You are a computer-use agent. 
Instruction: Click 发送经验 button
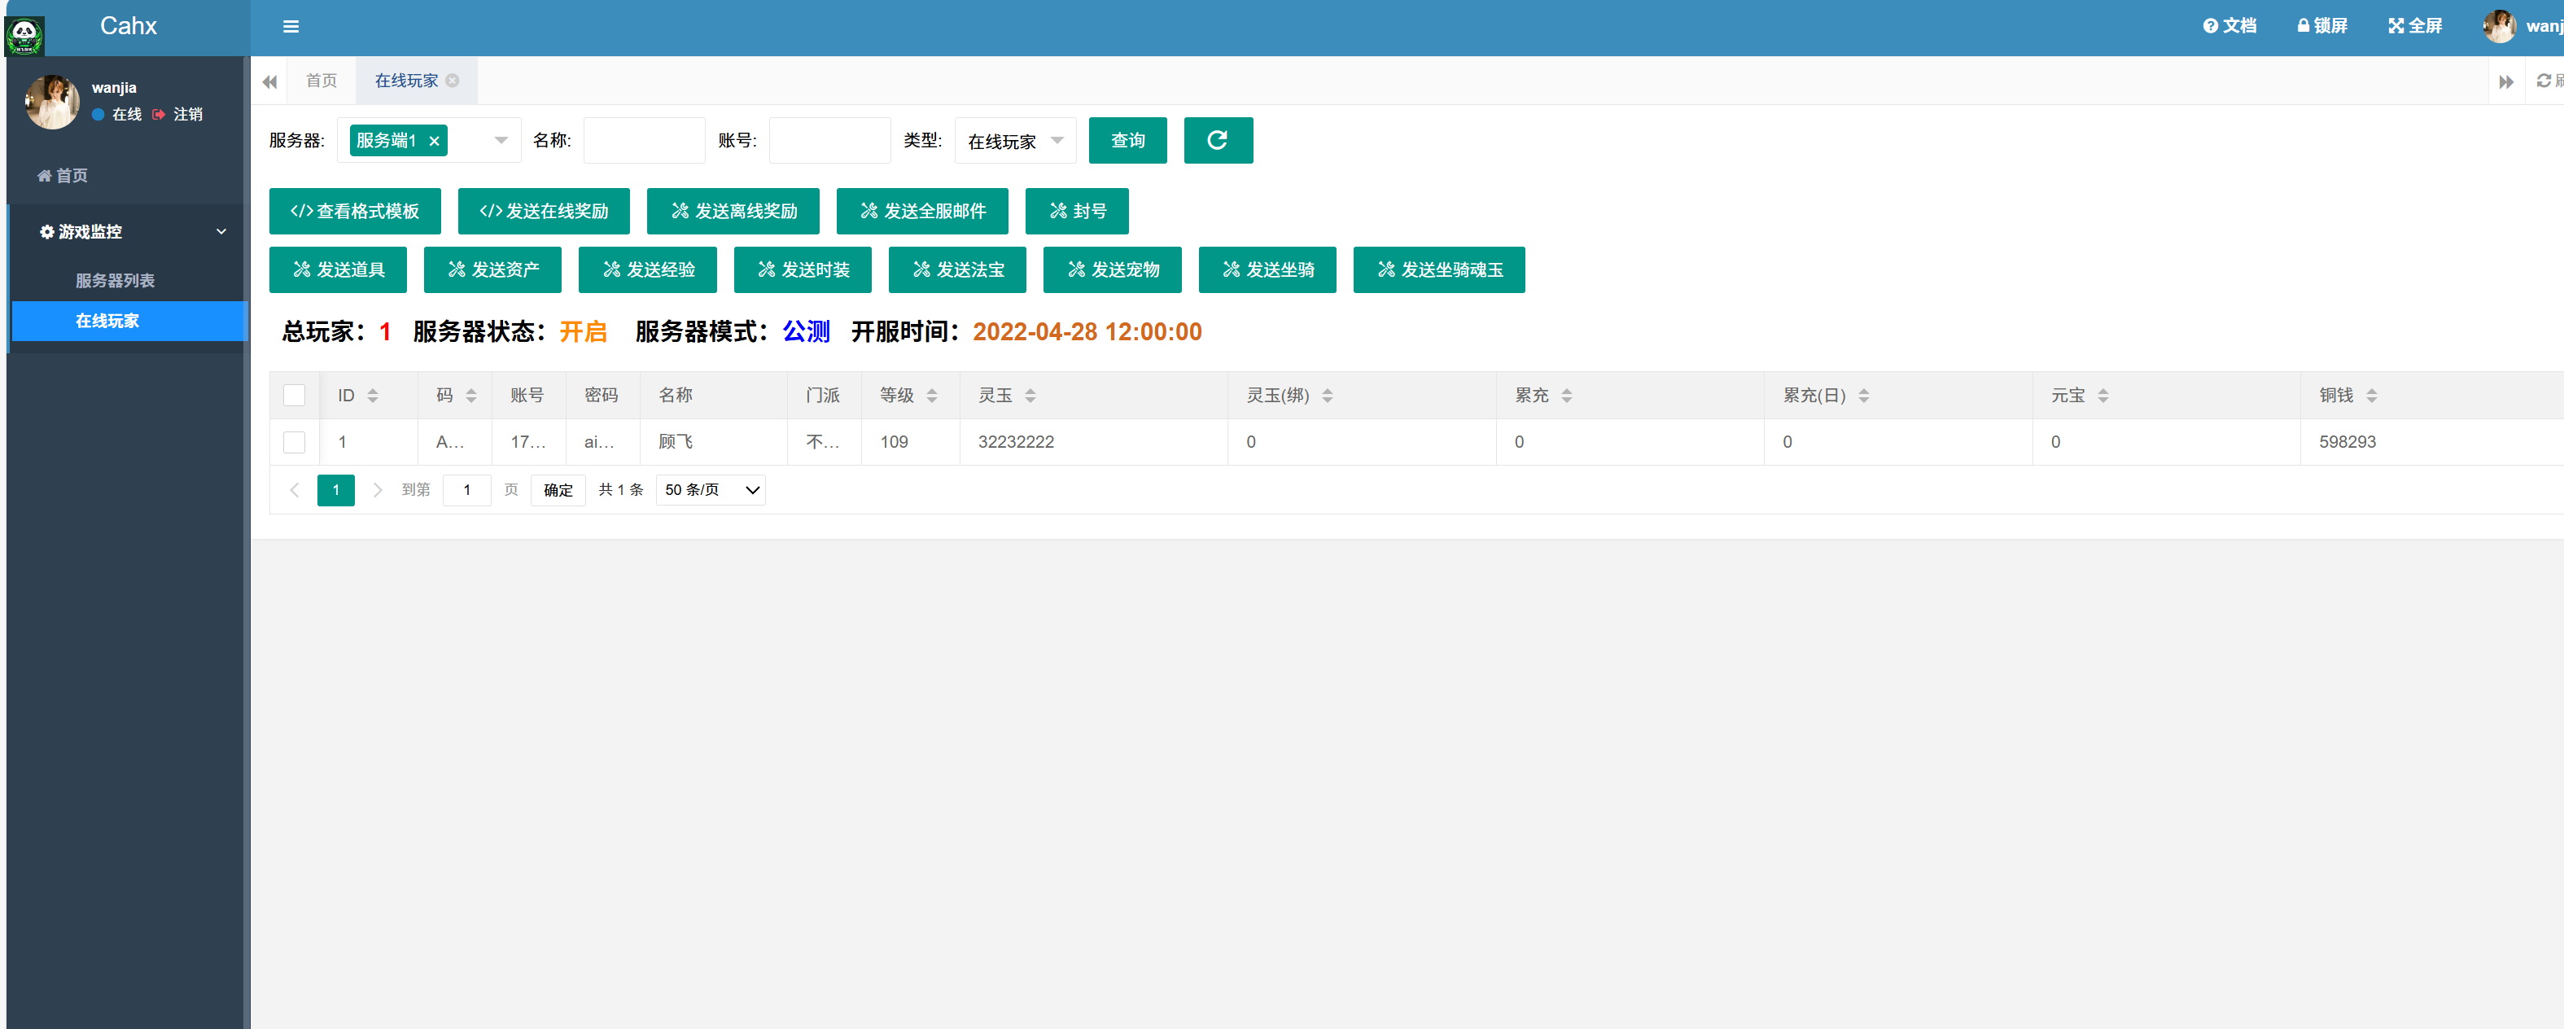tap(647, 269)
